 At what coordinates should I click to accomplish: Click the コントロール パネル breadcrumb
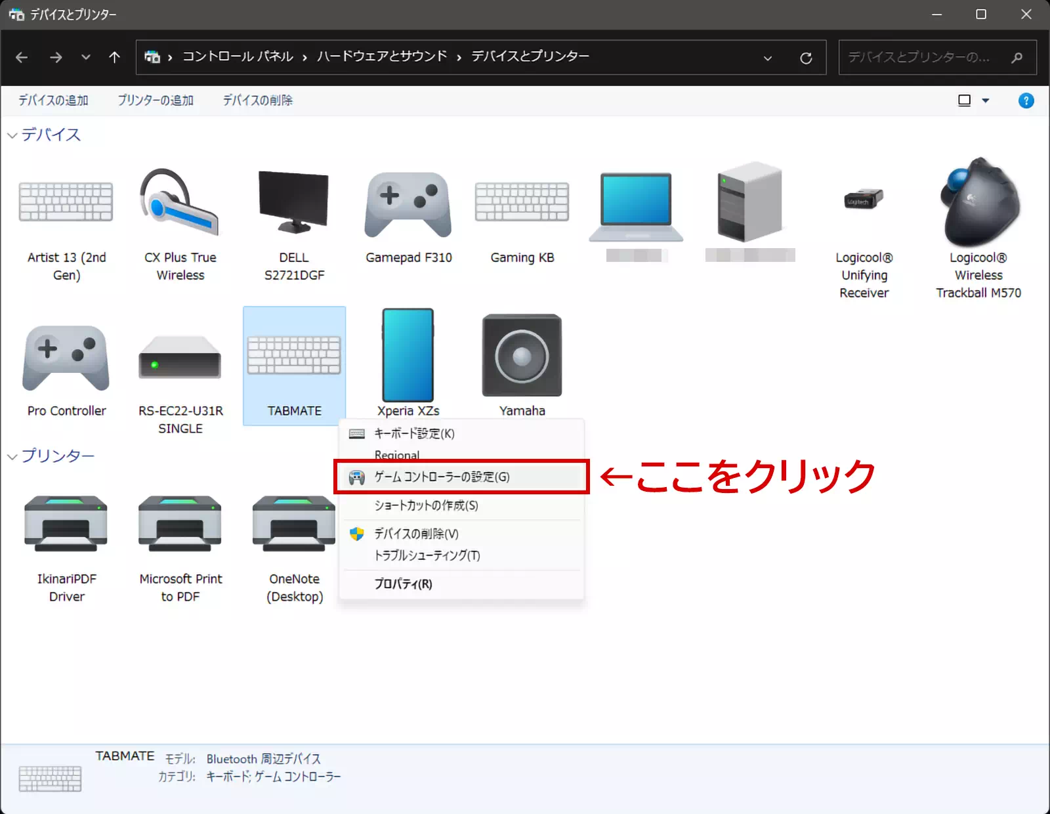point(238,56)
